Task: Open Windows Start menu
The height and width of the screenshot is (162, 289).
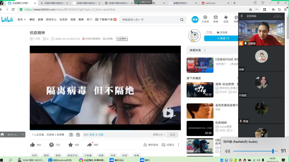Action: [2, 160]
